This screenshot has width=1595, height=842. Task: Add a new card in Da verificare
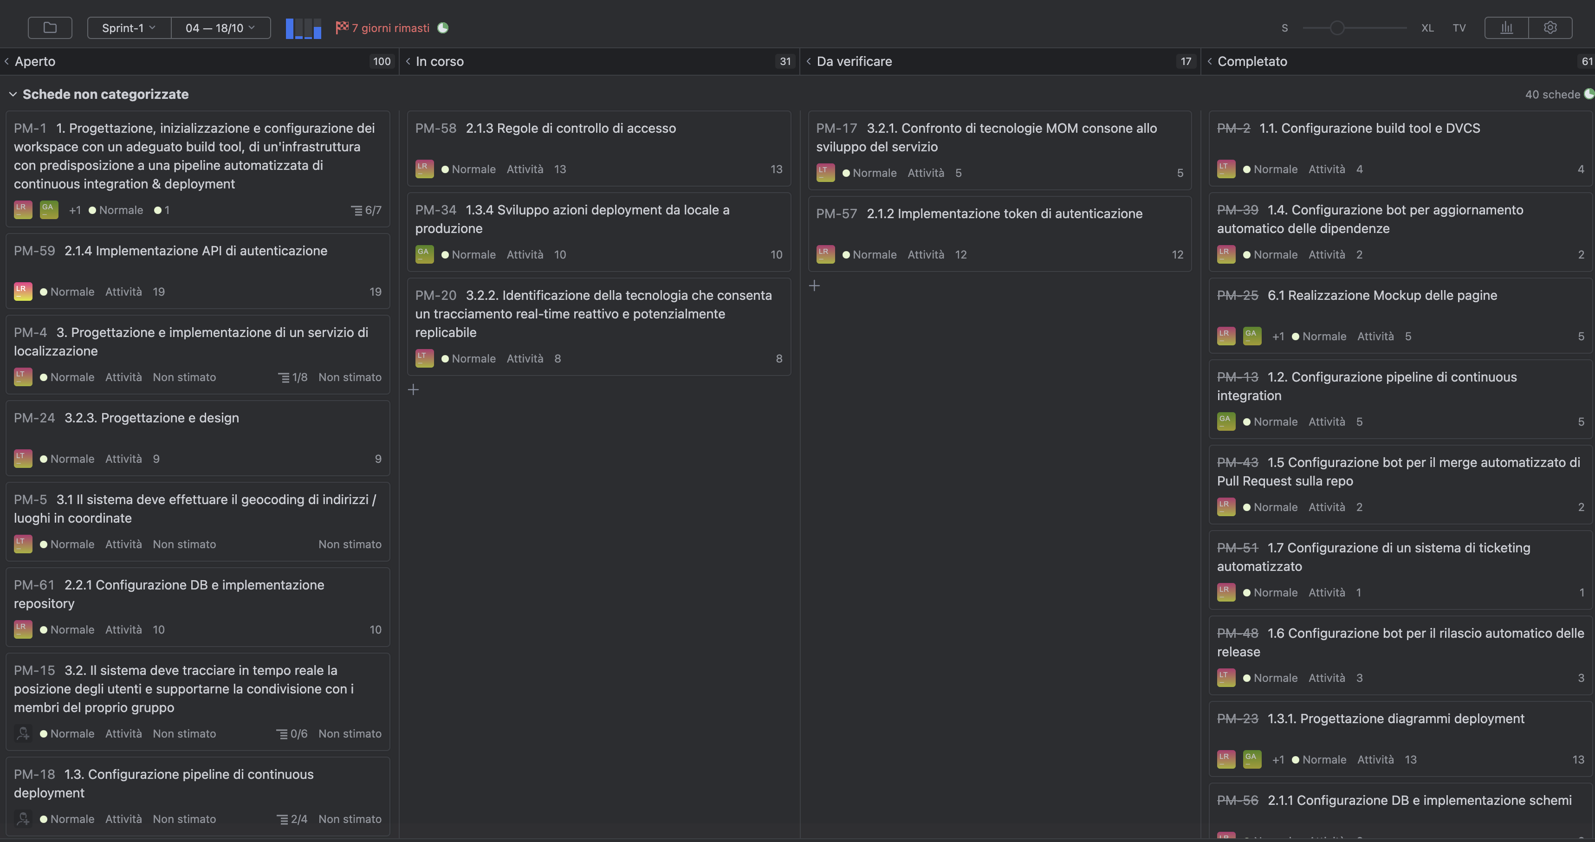pos(814,285)
